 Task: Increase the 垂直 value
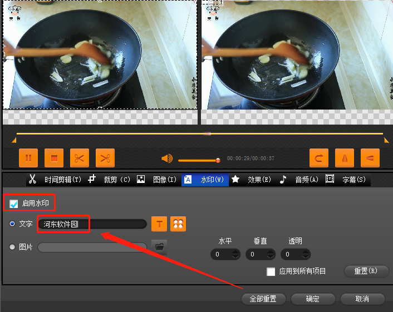click(x=271, y=251)
